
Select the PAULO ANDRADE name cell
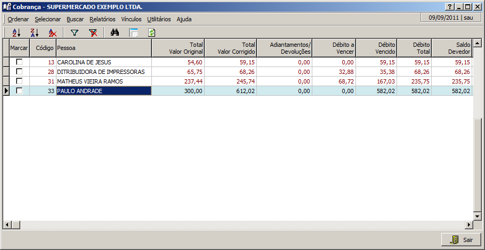point(104,91)
